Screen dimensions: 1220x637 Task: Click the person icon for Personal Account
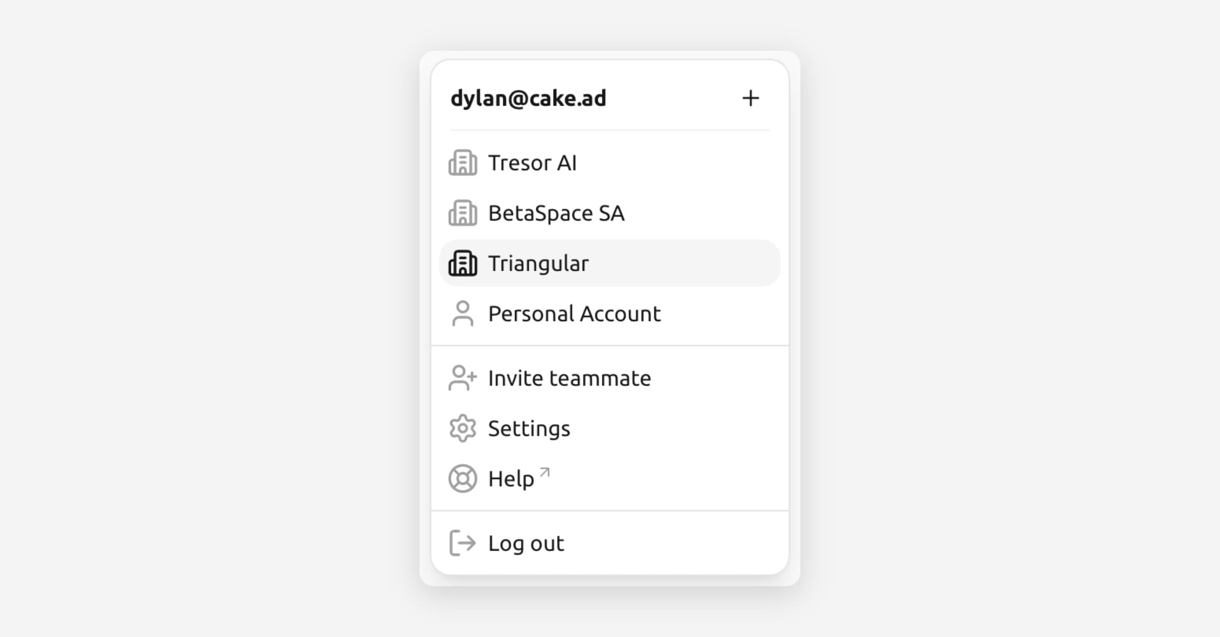463,313
